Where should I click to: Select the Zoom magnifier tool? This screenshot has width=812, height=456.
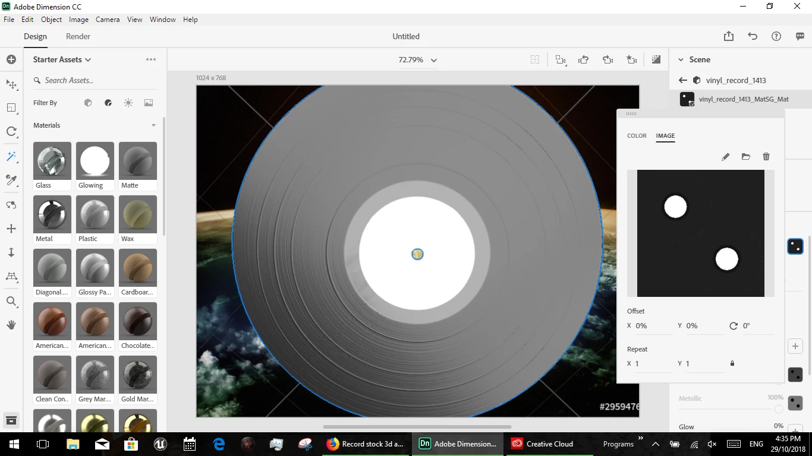[11, 302]
